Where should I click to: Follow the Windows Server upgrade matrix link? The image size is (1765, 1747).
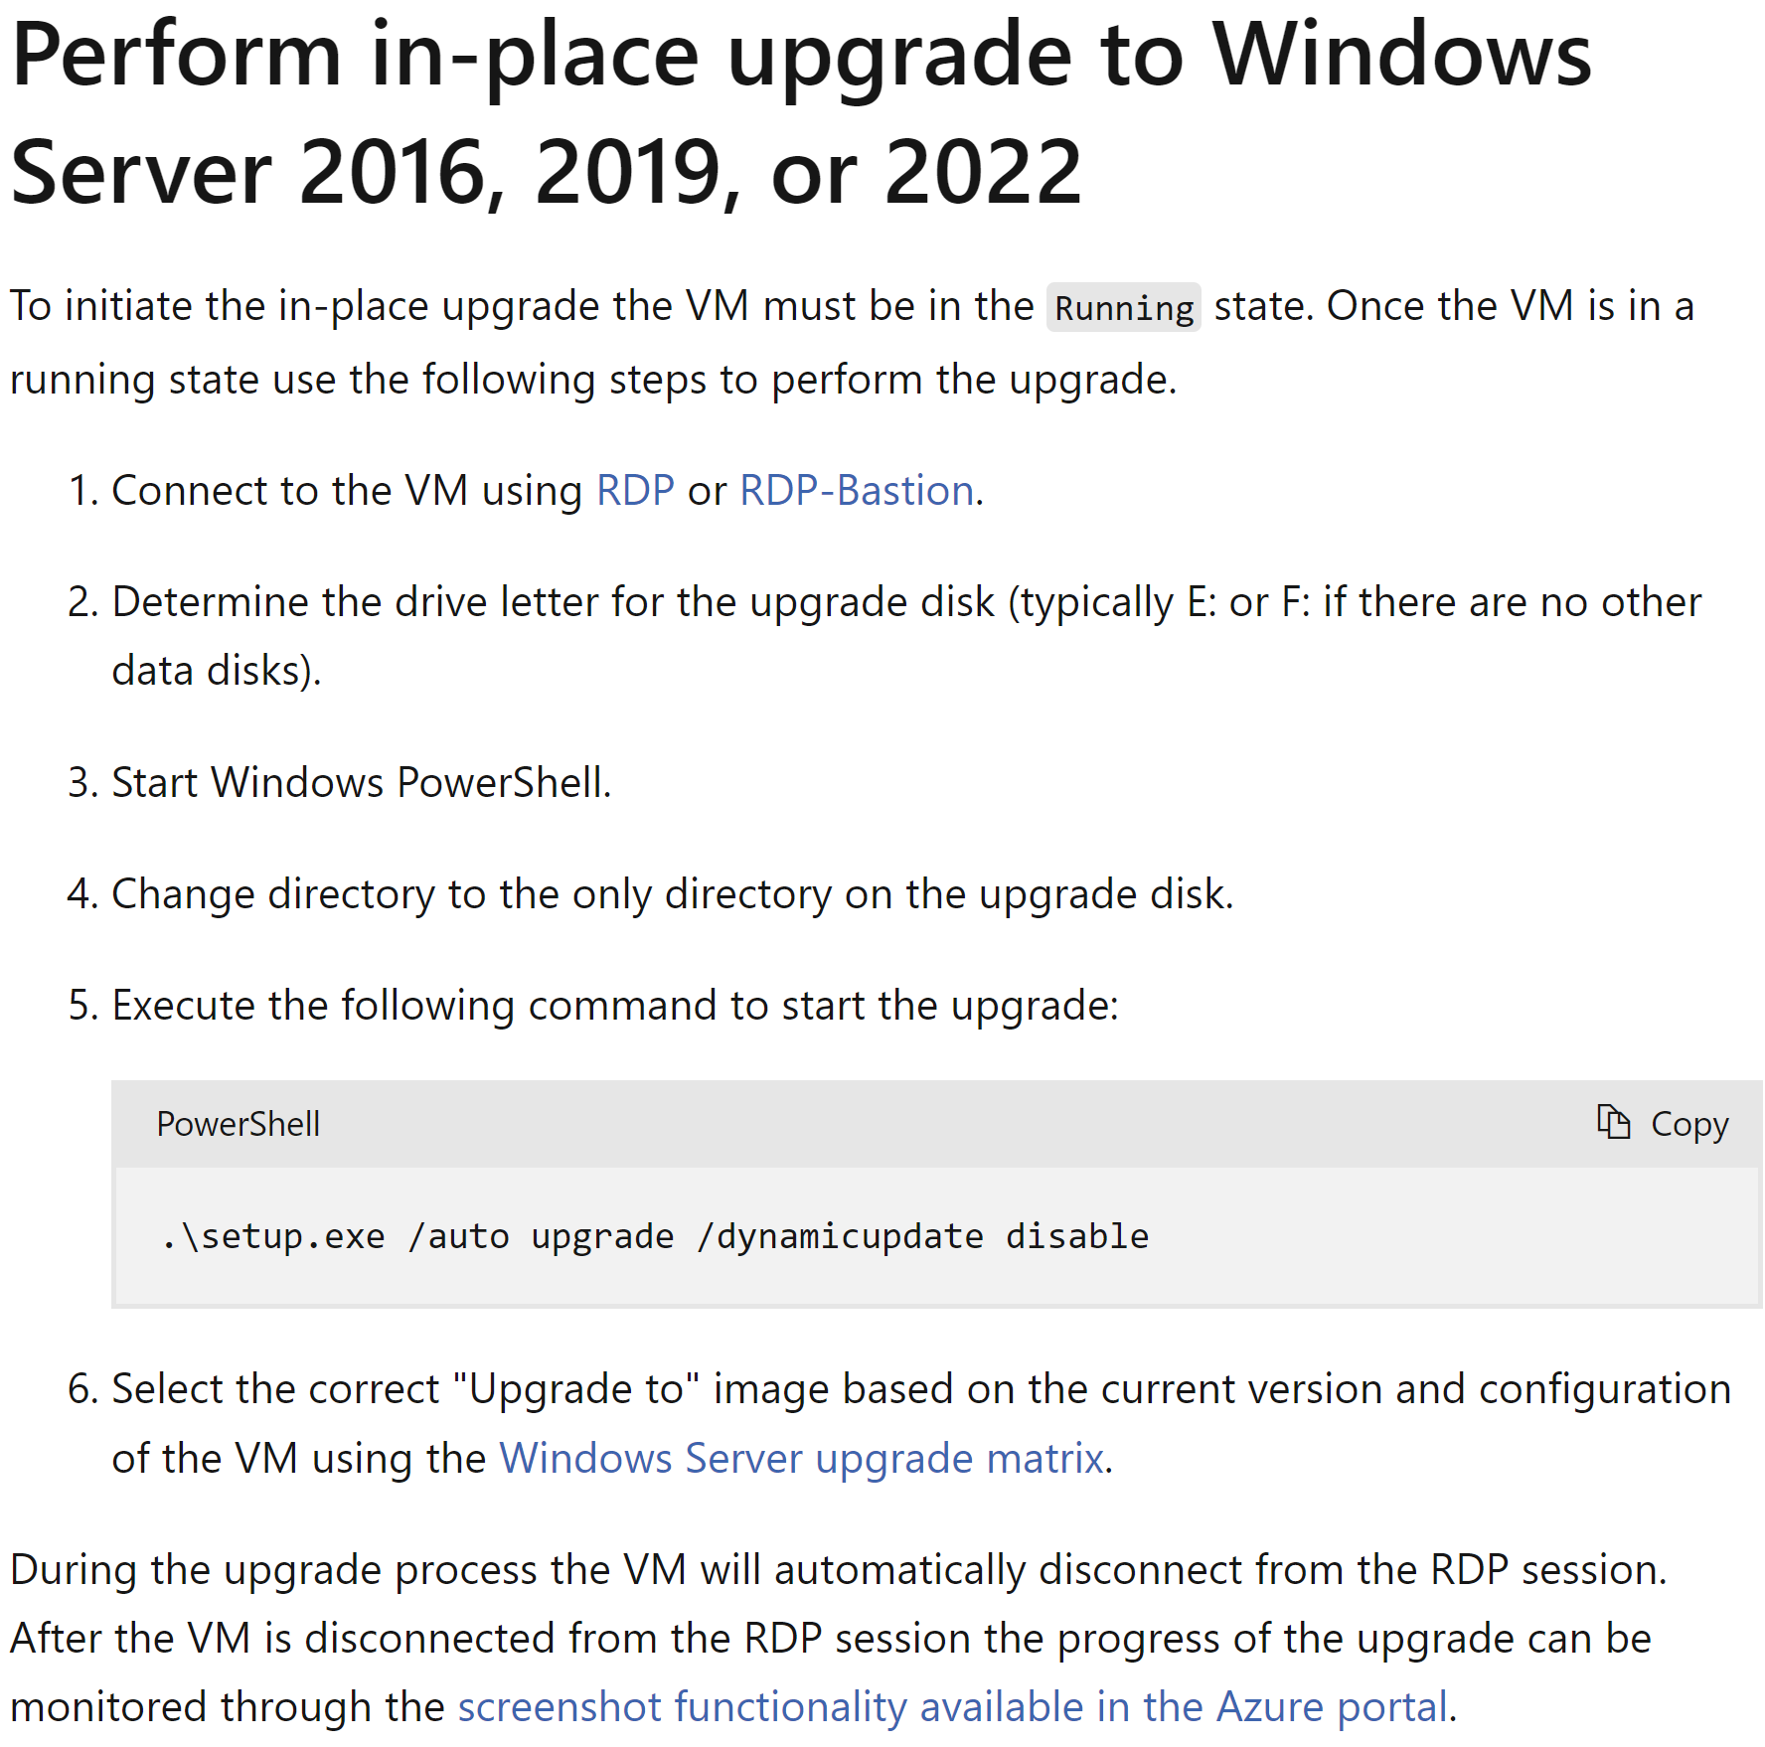click(802, 1457)
